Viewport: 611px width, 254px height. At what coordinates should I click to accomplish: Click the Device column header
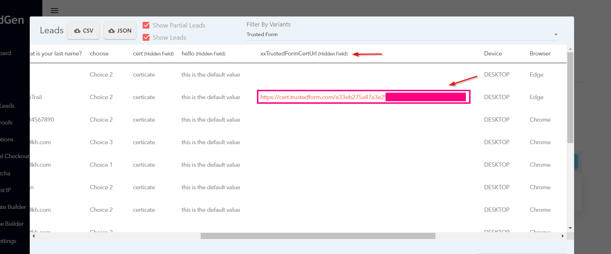click(493, 53)
